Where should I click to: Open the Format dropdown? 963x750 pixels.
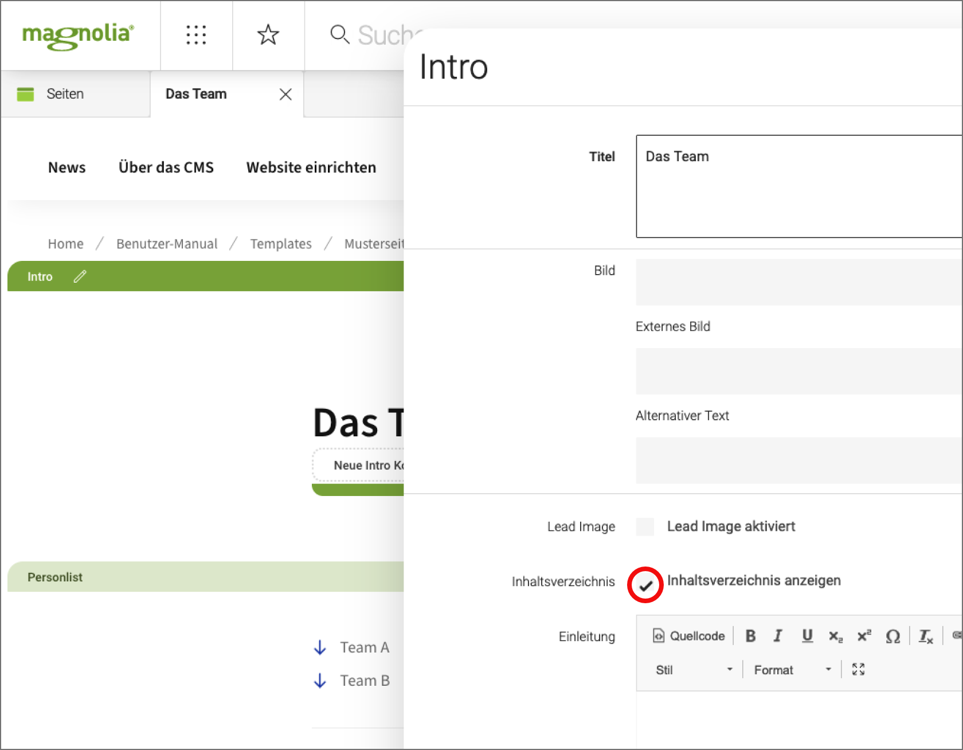[x=792, y=670]
